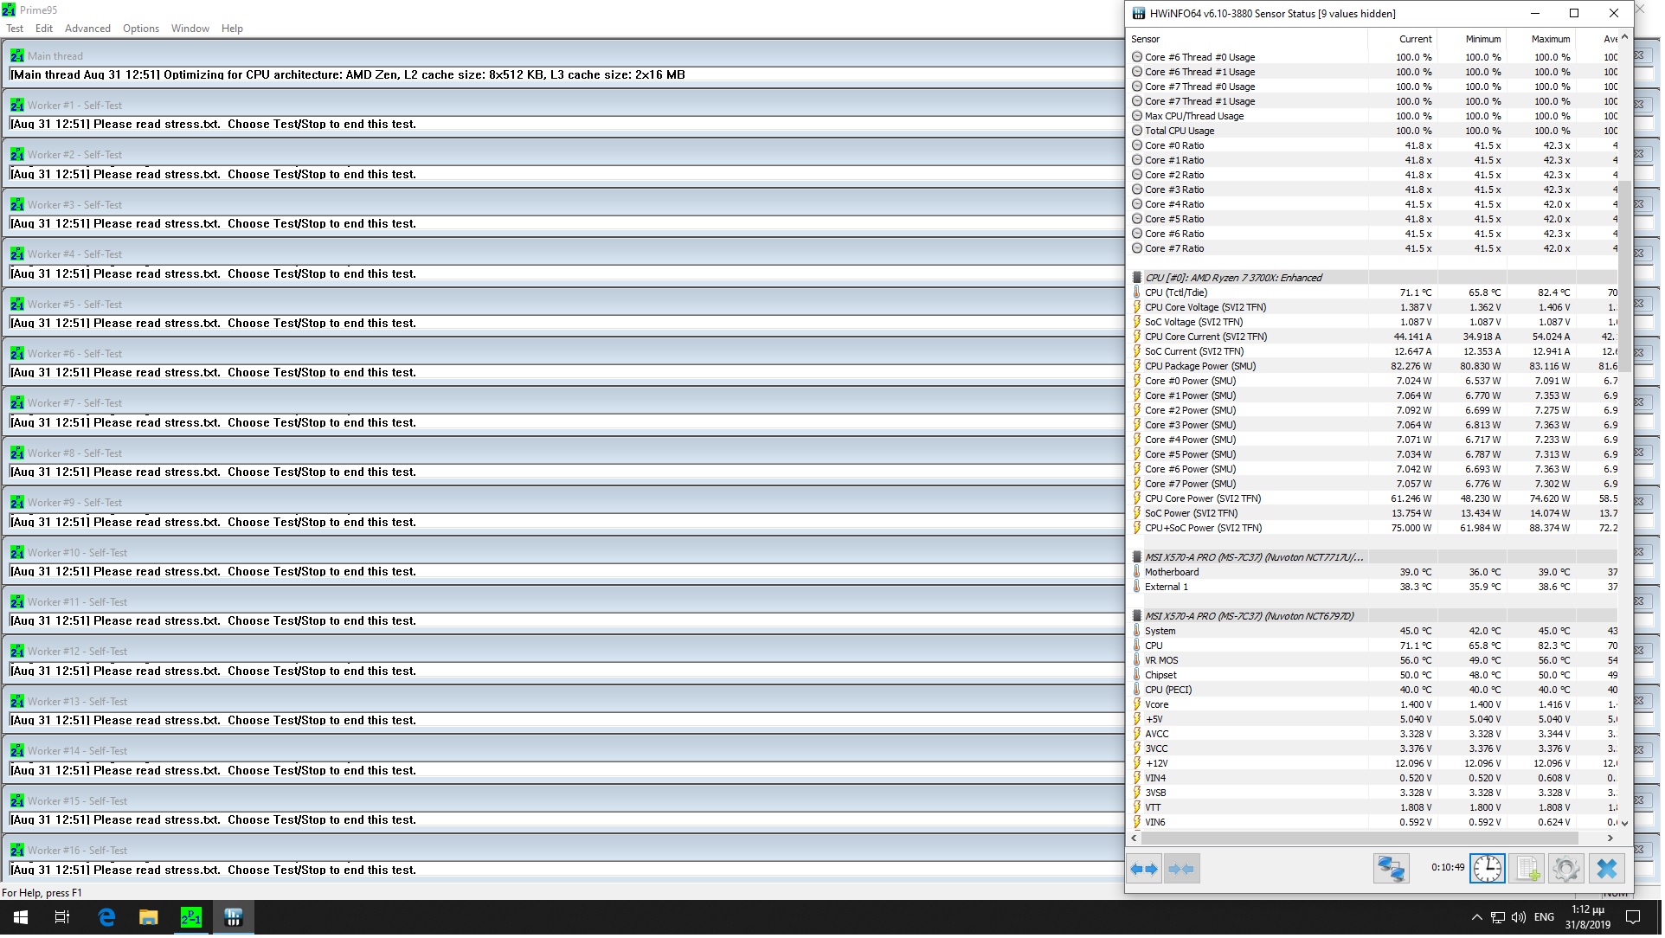Open HWiNFO sensor settings gear
Screen dimensions: 1665x938
[1568, 871]
